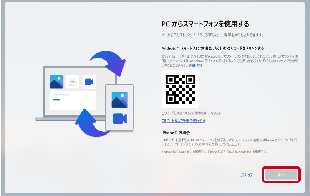Click the heading PC からスマートフォンを使用する

pyautogui.click(x=205, y=24)
